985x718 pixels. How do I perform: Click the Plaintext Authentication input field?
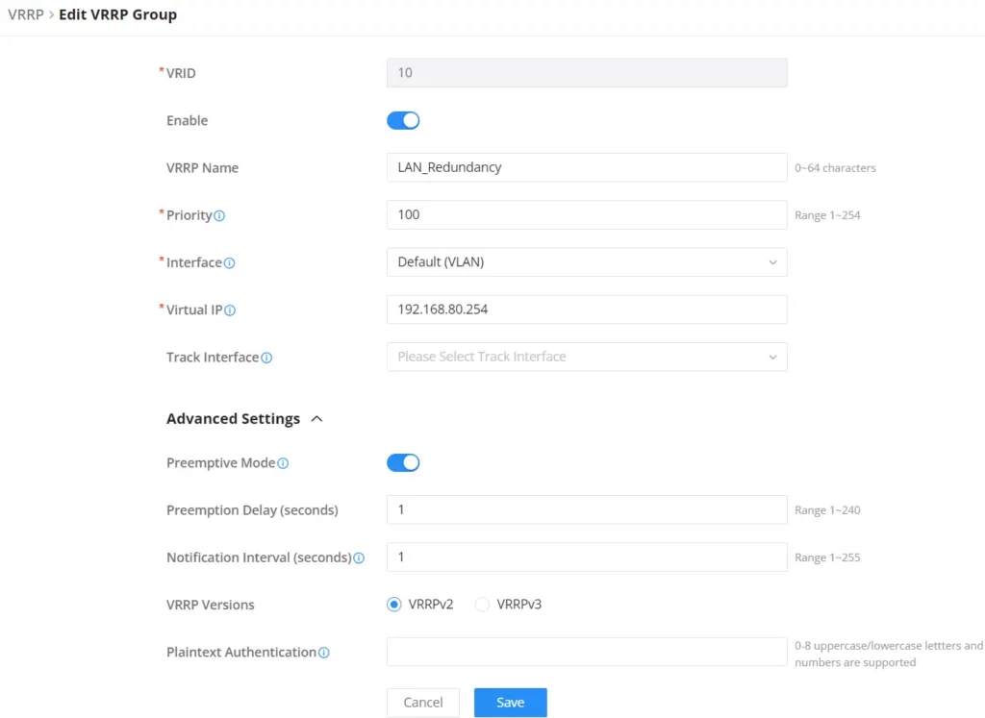click(587, 652)
